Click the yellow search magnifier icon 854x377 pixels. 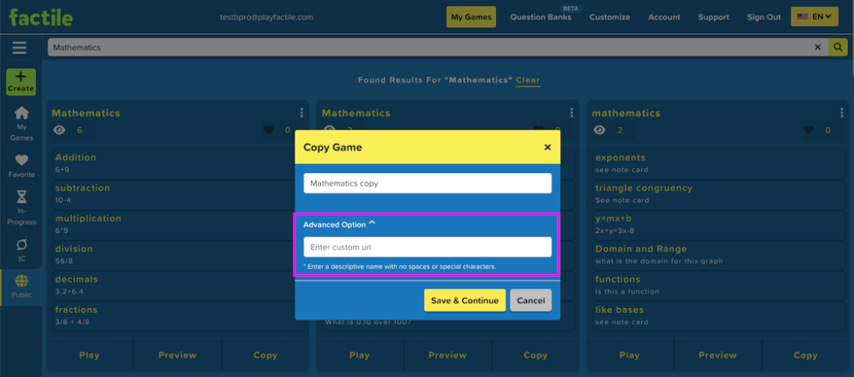click(838, 47)
